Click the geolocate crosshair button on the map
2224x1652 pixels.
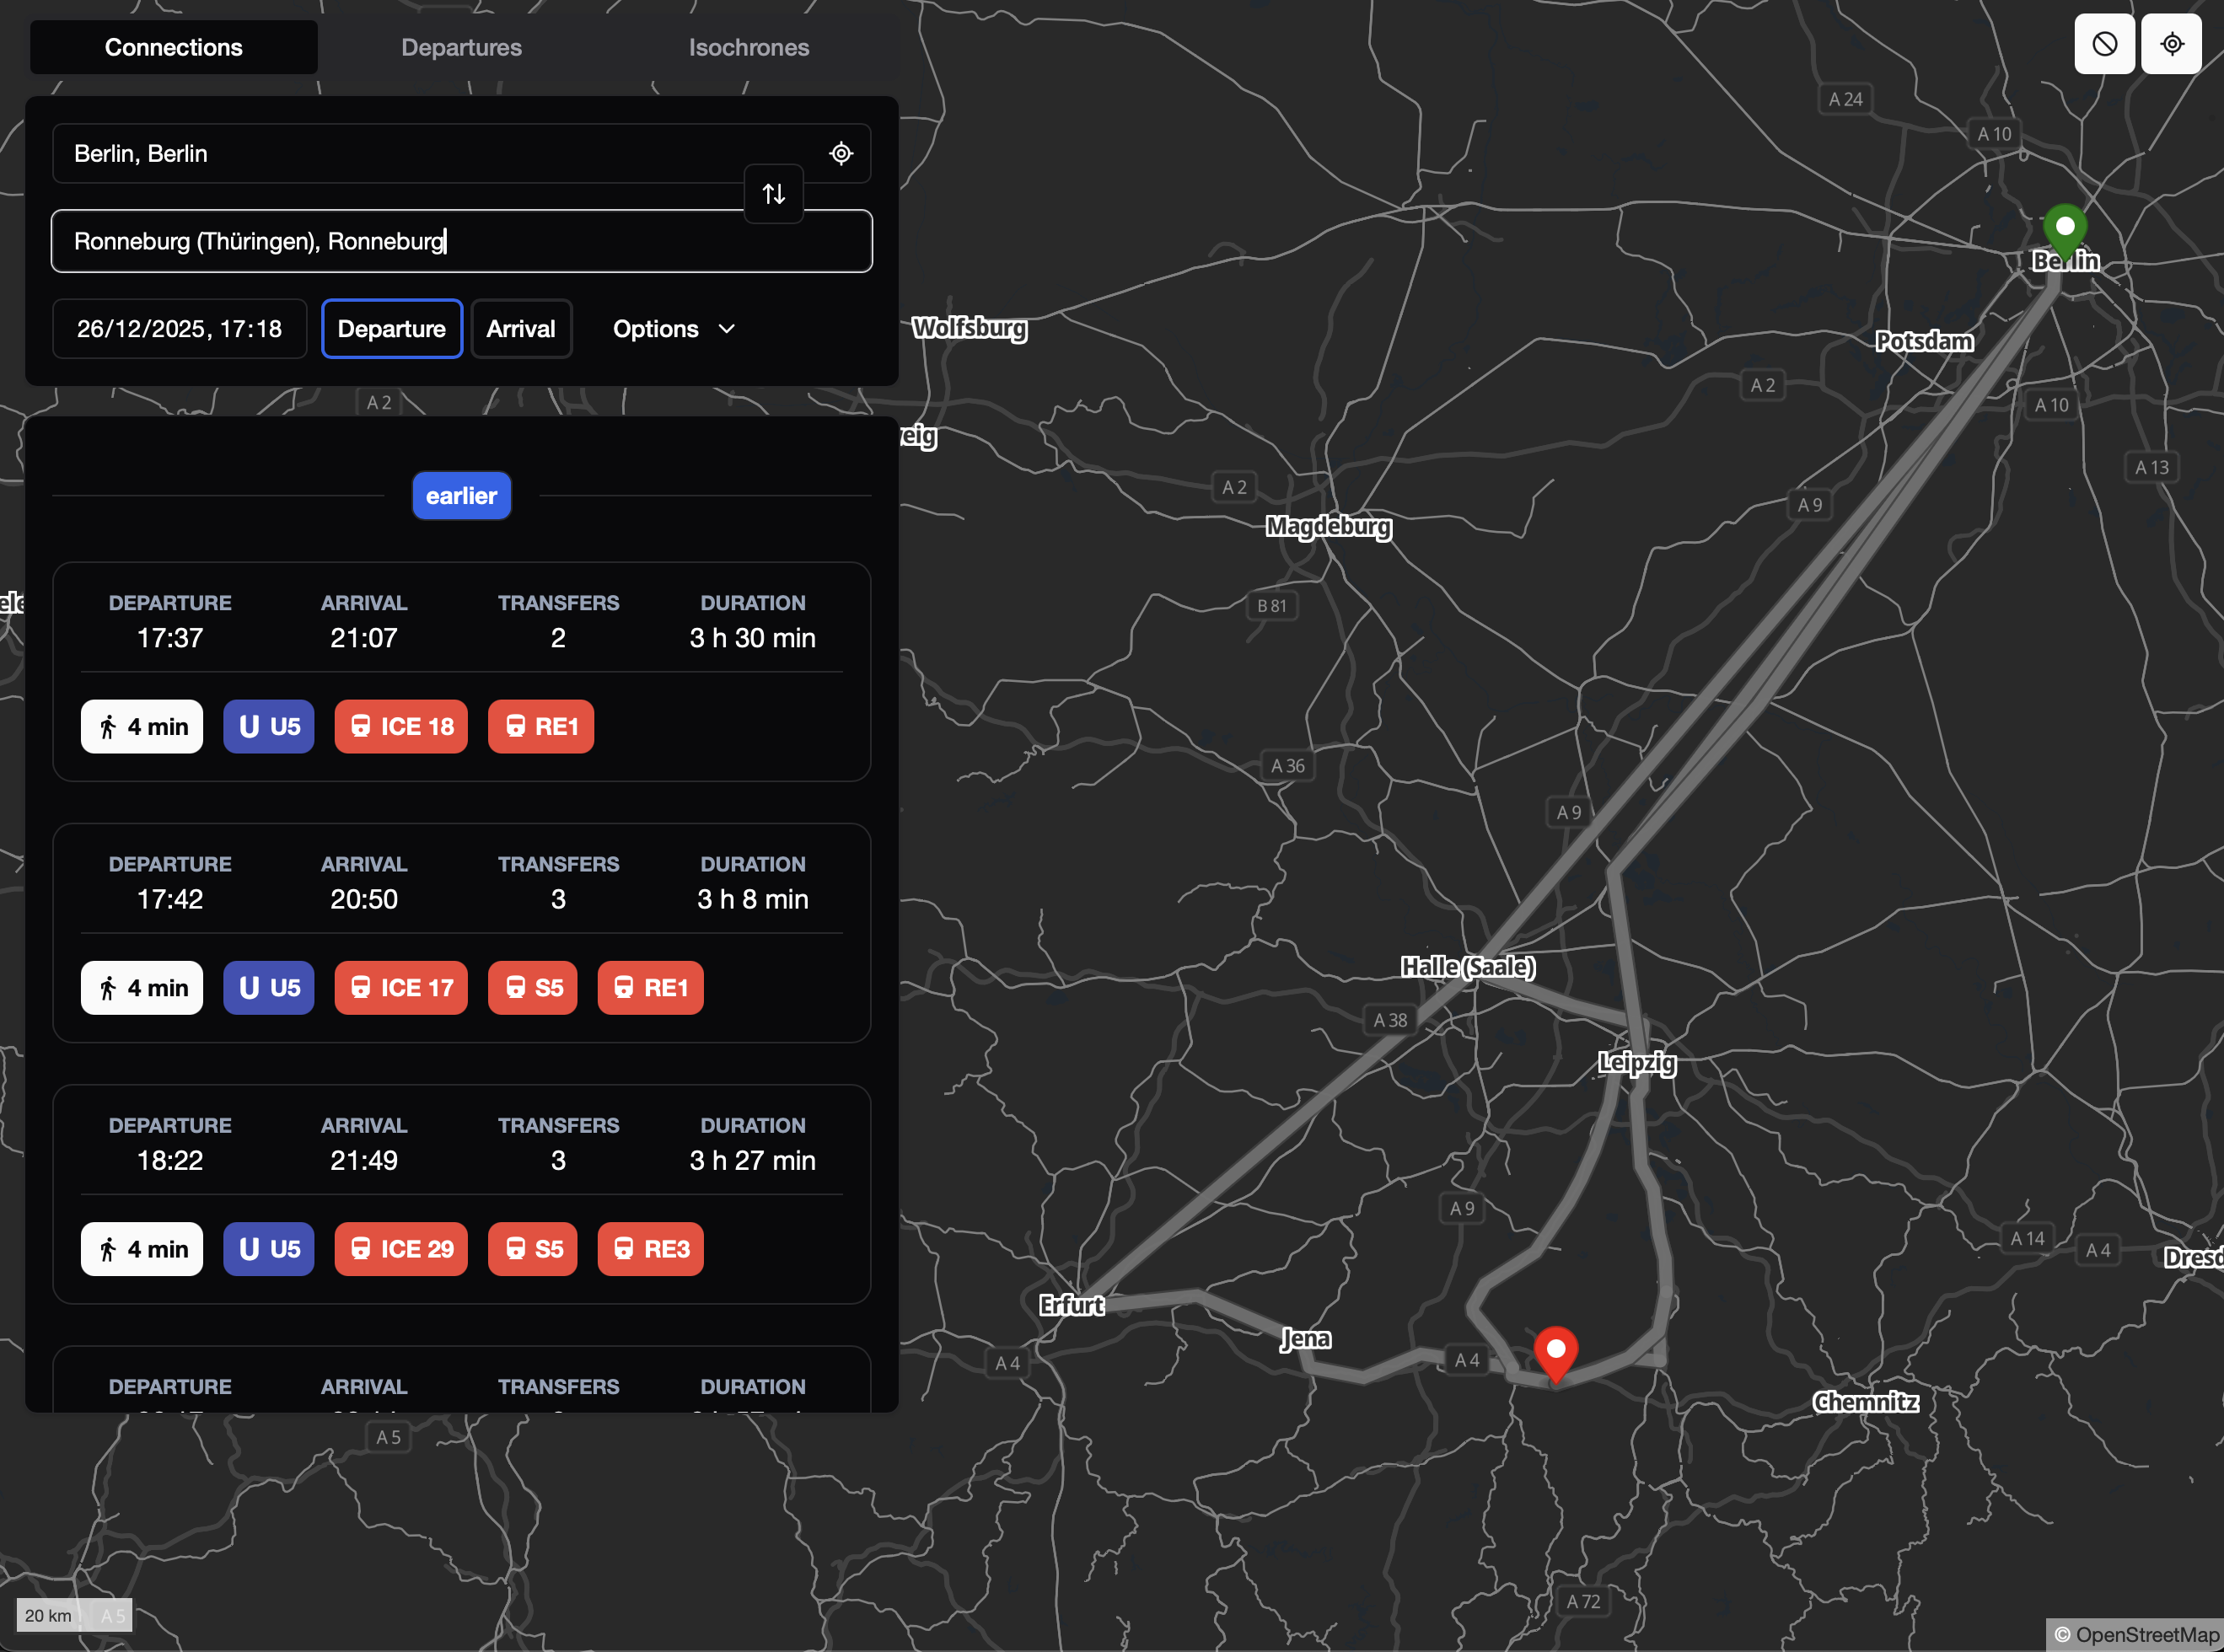click(x=2171, y=45)
